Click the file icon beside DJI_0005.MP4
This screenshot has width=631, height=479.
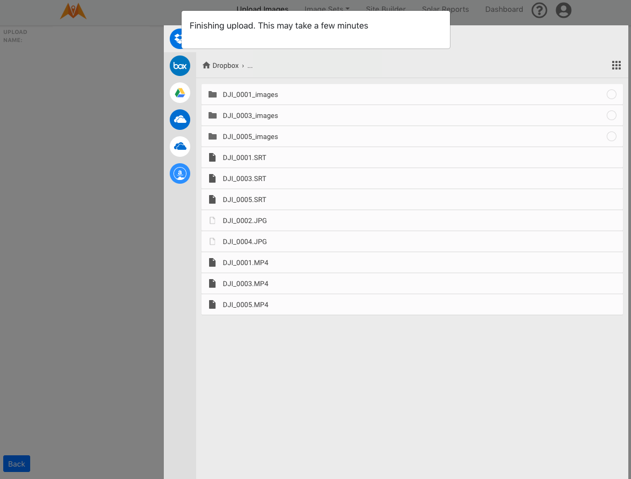[212, 304]
